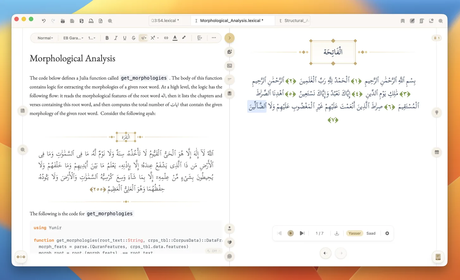Click the person icon in the divider strip
Image resolution: width=460 pixels, height=280 pixels.
(230, 229)
